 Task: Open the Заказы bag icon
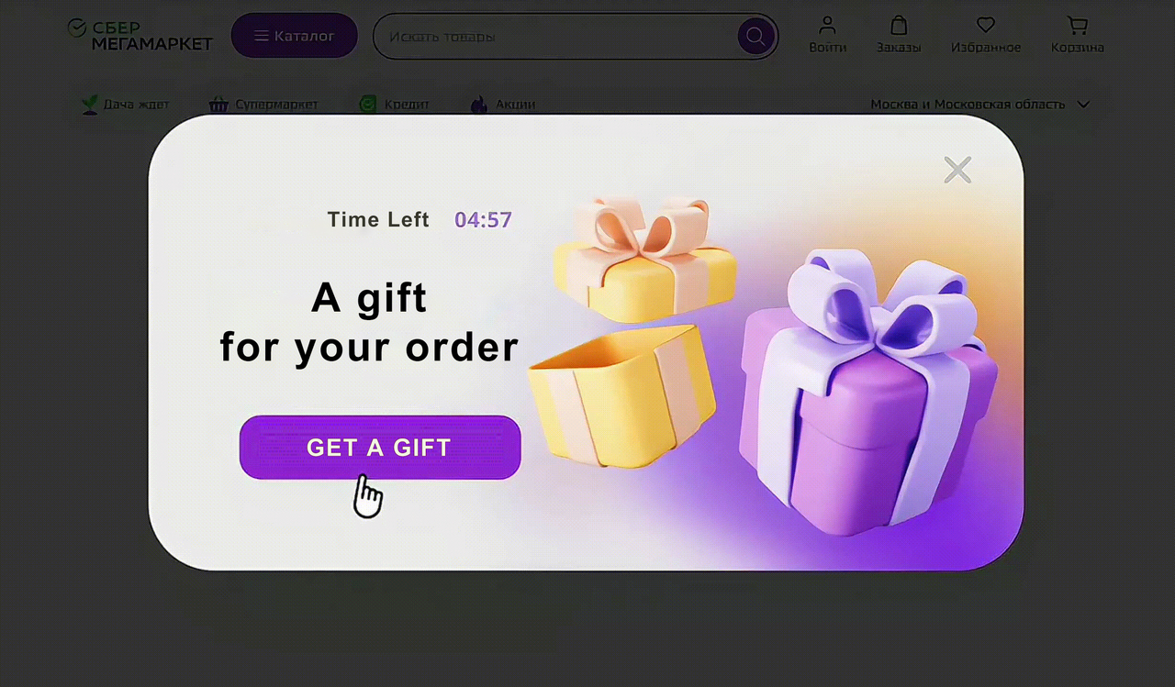click(x=899, y=26)
